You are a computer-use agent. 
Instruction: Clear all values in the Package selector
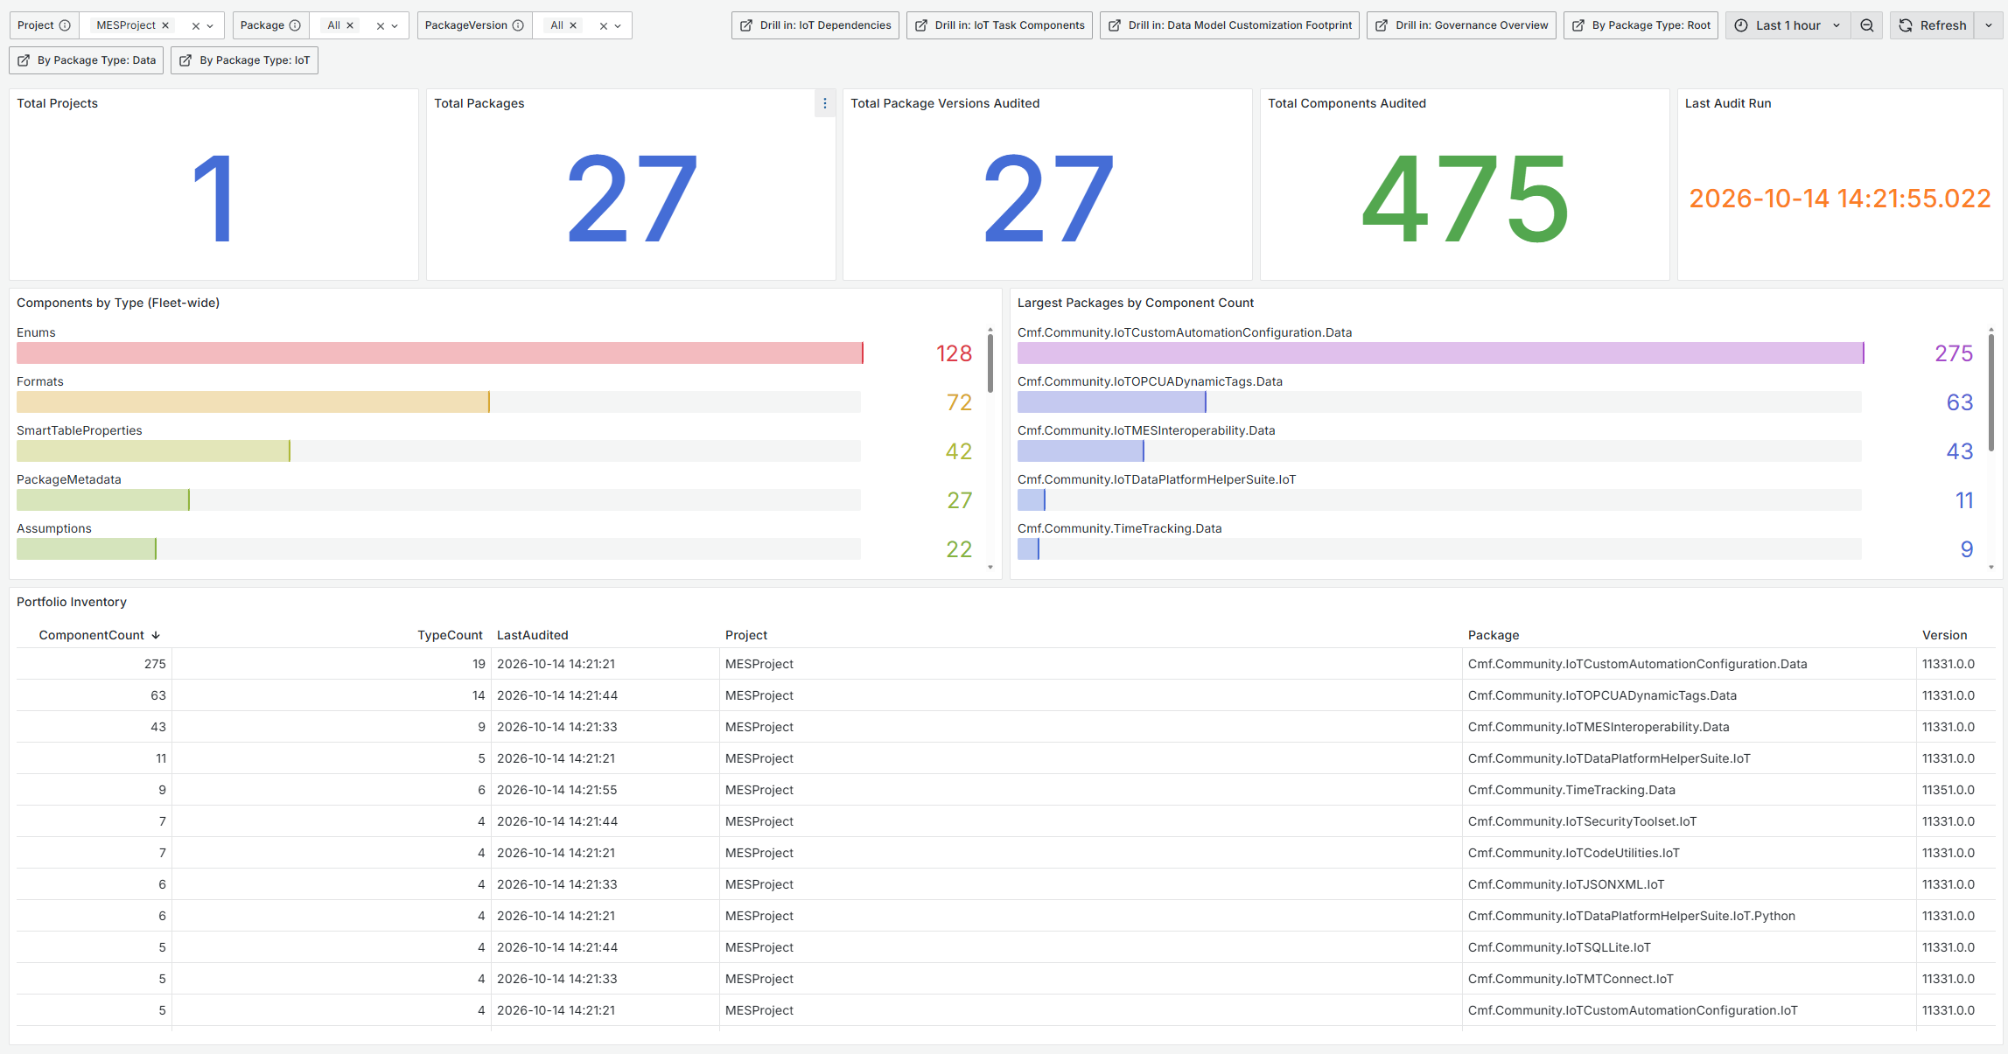(381, 26)
